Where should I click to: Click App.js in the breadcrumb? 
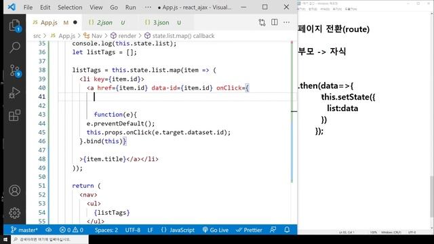click(x=66, y=36)
